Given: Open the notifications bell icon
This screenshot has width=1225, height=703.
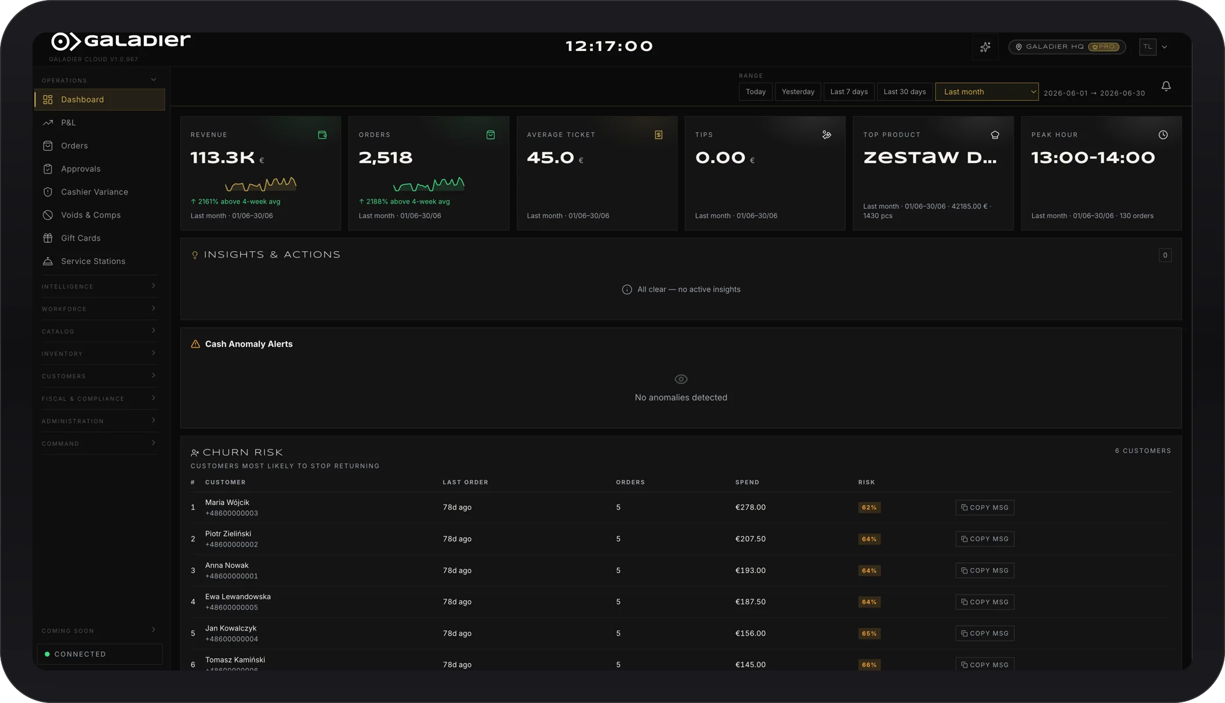Looking at the screenshot, I should tap(1166, 86).
